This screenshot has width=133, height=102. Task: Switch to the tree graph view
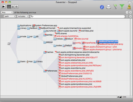pos(9,7)
